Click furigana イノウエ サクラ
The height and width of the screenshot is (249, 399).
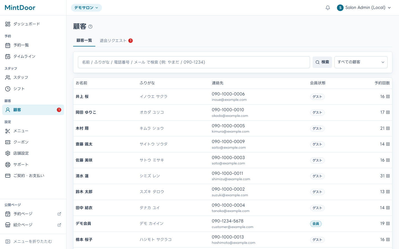click(154, 97)
